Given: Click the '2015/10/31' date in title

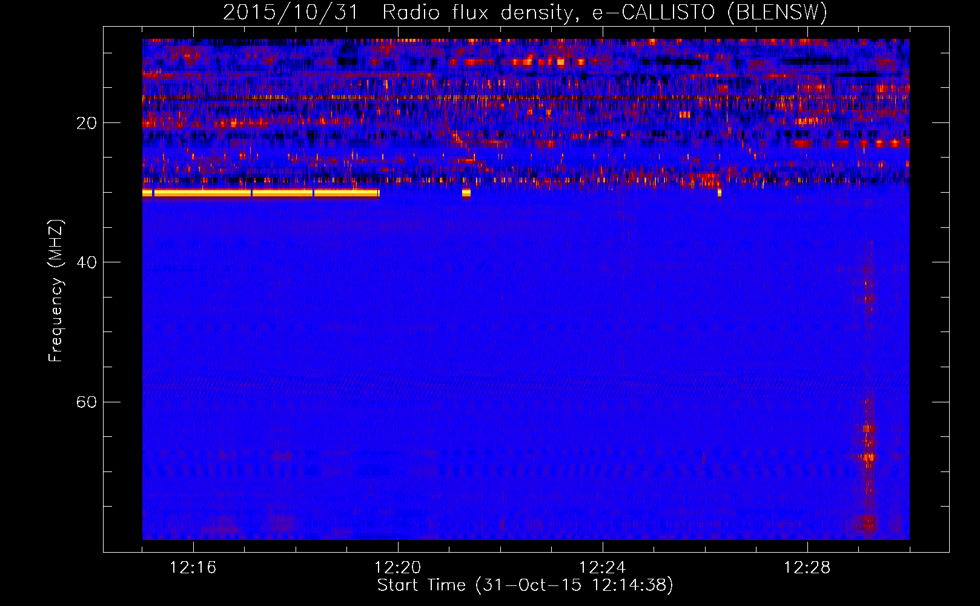Looking at the screenshot, I should tap(291, 12).
